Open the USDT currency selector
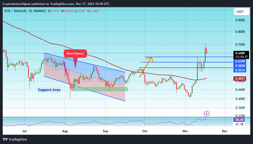Screen dimensions: 253x144 coord(241,12)
